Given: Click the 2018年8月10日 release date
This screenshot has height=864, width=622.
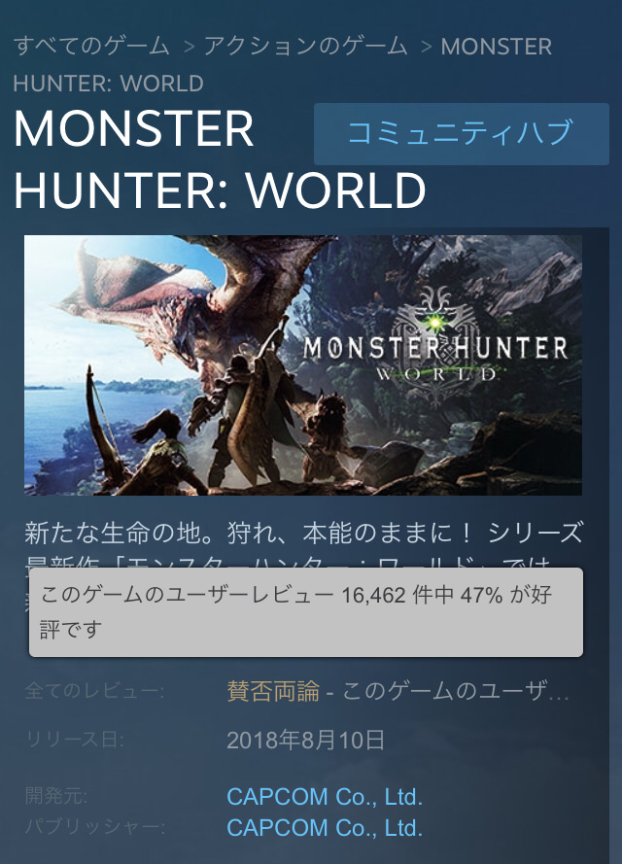Looking at the screenshot, I should 305,740.
